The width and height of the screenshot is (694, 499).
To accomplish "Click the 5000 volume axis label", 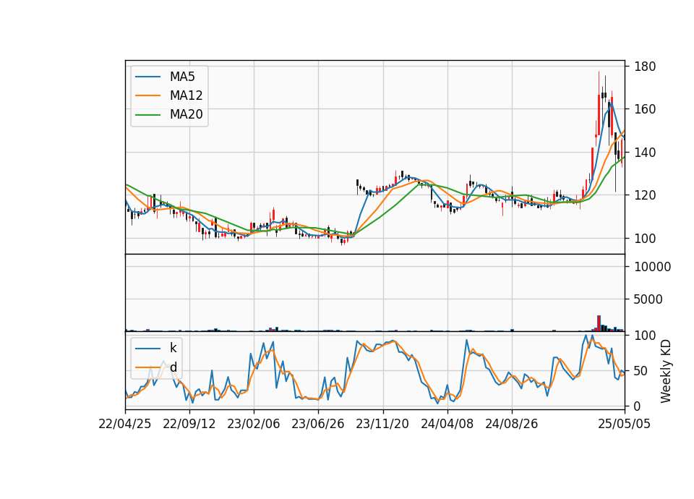I will [x=648, y=299].
